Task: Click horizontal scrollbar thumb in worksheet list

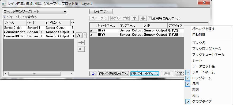Action: point(35,74)
